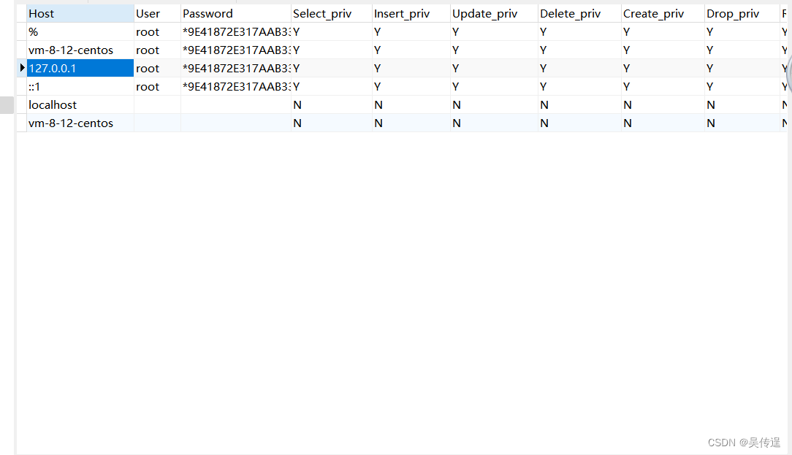Click the password hash cell in the first row
Image resolution: width=792 pixels, height=455 pixels.
(234, 31)
